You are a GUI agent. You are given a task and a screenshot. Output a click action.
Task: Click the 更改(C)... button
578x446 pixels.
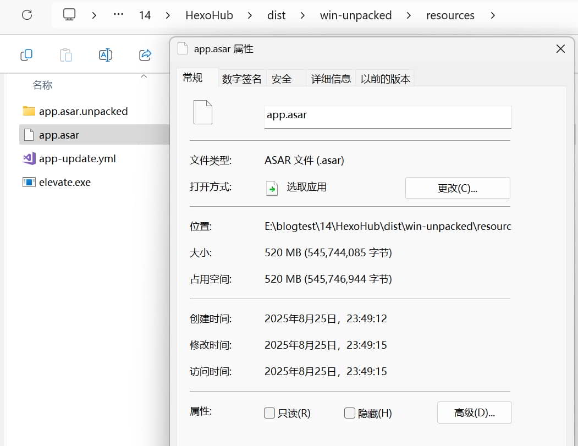pyautogui.click(x=458, y=188)
